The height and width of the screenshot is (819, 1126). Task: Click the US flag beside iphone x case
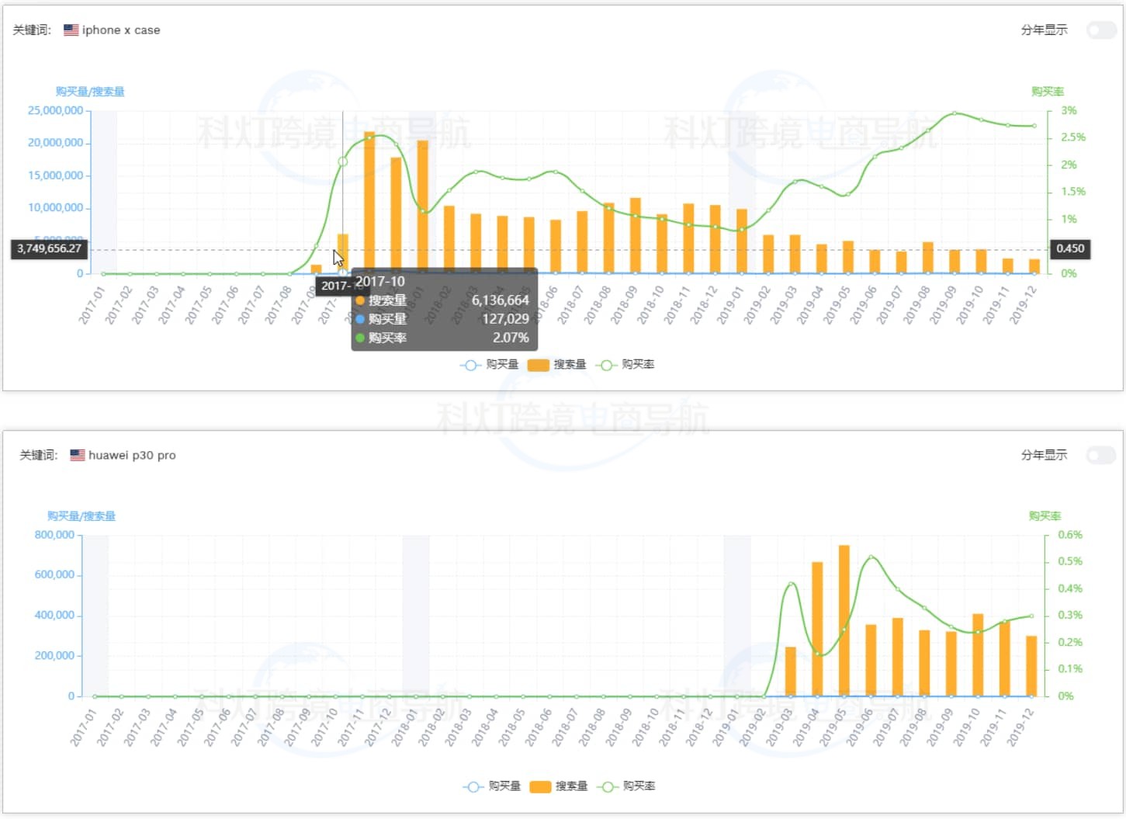[71, 30]
